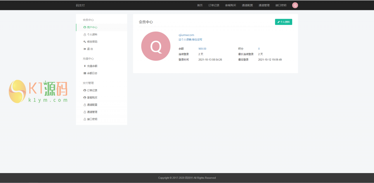Click the ¥ icon beside 充值余额

84,66
